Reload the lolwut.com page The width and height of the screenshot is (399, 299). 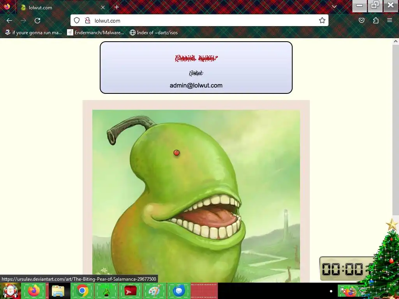[x=37, y=21]
